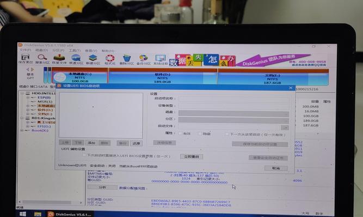This screenshot has width=363, height=217.
Task: Open the Windows Start menu
Action: (x=23, y=214)
